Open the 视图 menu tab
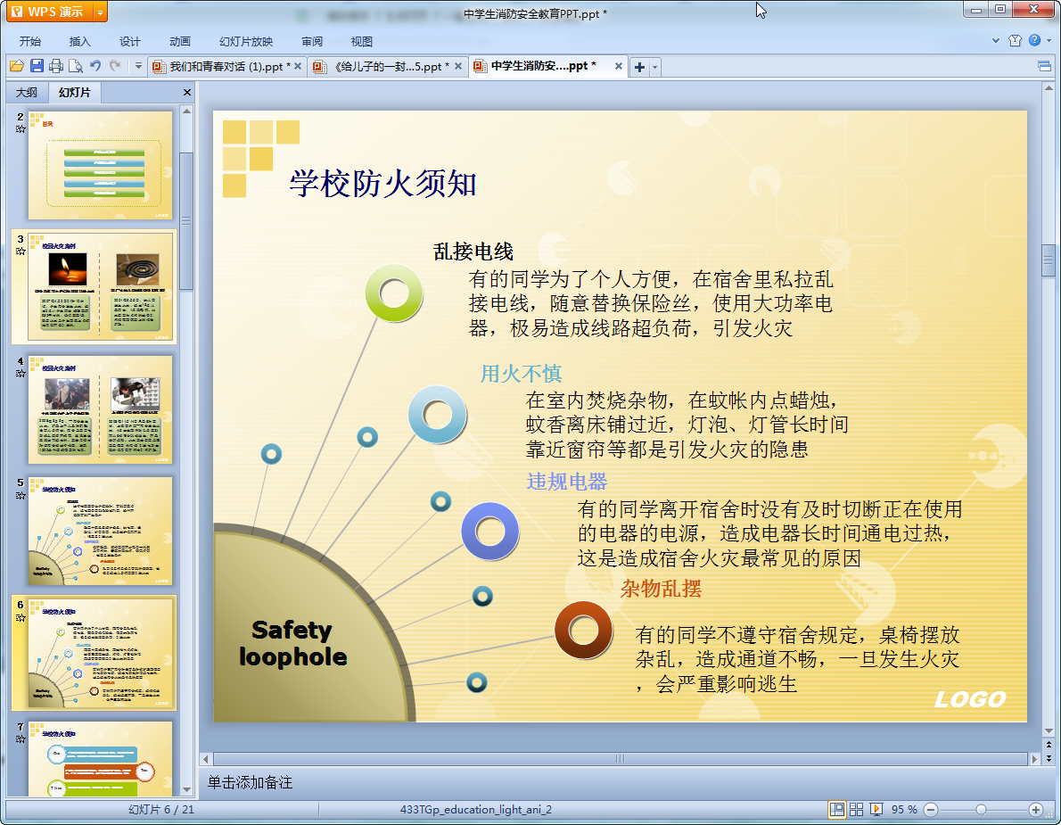The width and height of the screenshot is (1061, 825). point(362,41)
